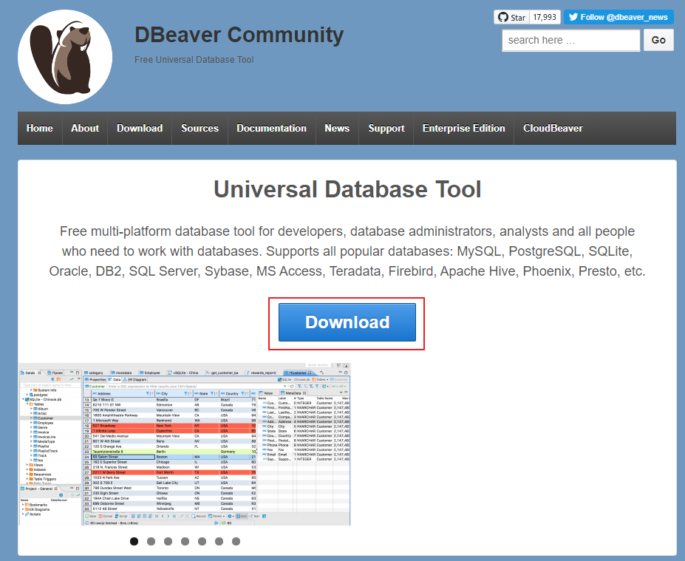Click the DBeaver beaver logo

[x=65, y=57]
